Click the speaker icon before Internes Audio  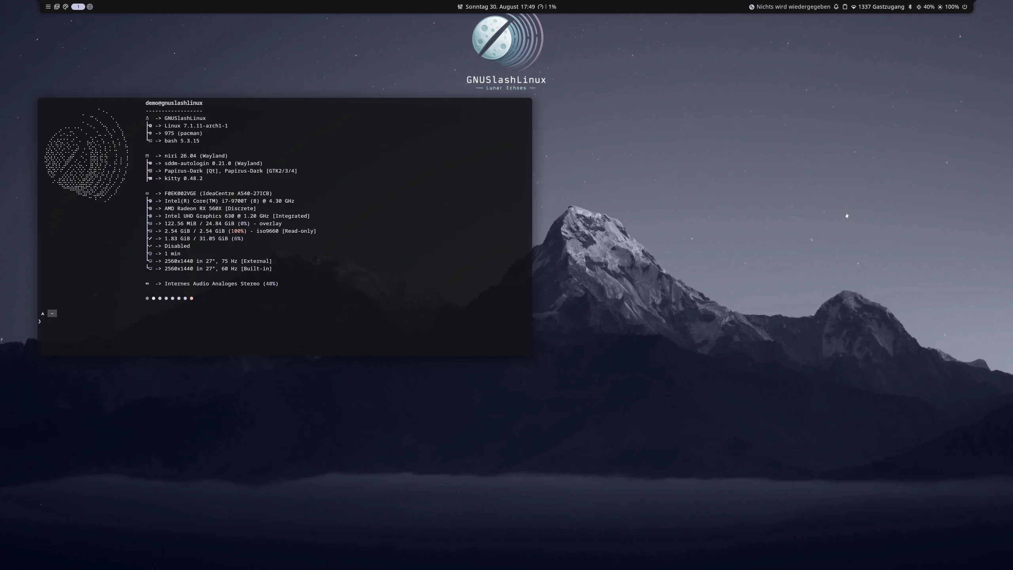[x=147, y=283]
